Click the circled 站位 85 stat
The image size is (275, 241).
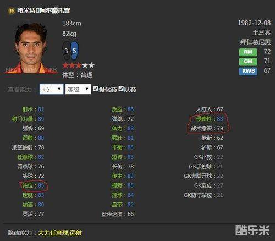[x=33, y=185]
